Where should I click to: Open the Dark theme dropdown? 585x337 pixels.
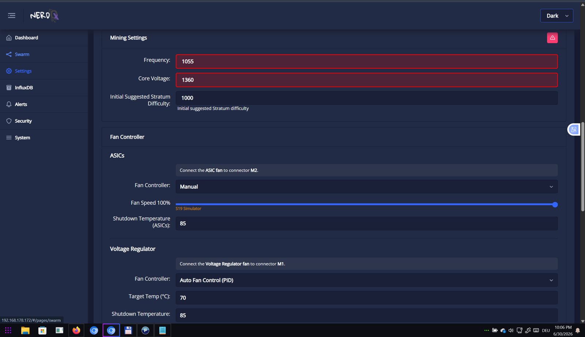(x=556, y=16)
